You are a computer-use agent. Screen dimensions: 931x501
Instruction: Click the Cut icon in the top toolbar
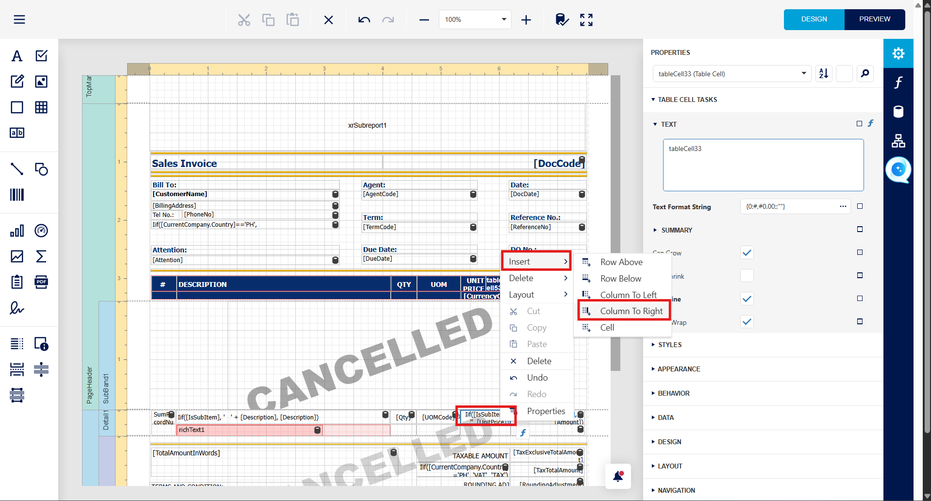[244, 20]
